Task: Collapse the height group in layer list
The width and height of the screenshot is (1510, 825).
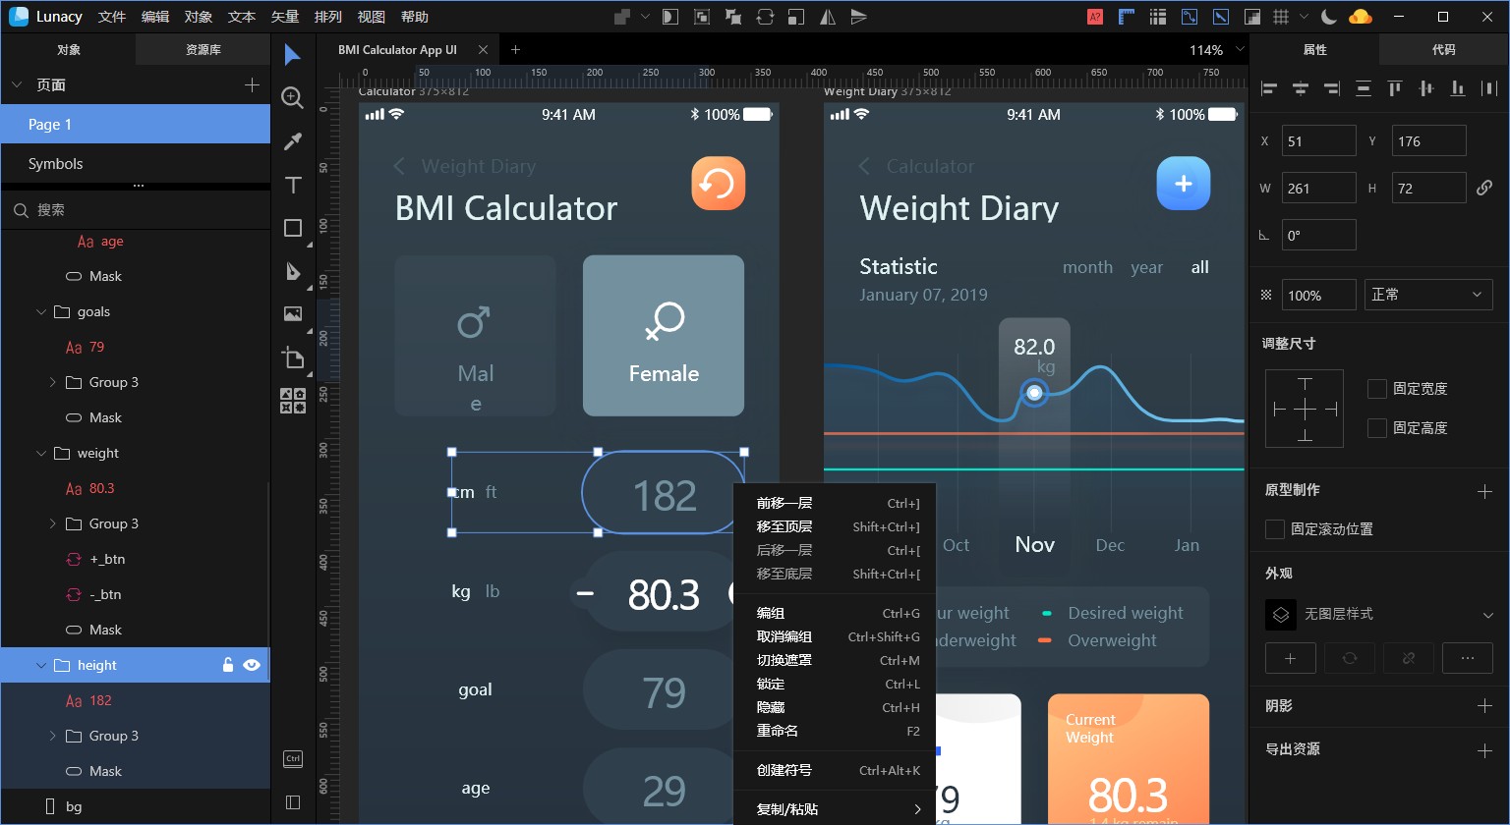Action: tap(41, 665)
